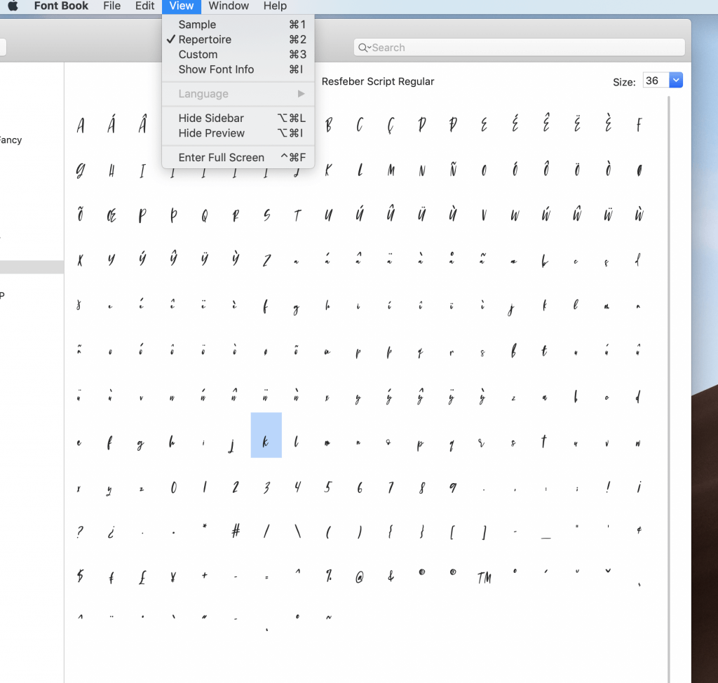This screenshot has height=683, width=718.
Task: Select the left square bracket glyph
Action: point(452,532)
